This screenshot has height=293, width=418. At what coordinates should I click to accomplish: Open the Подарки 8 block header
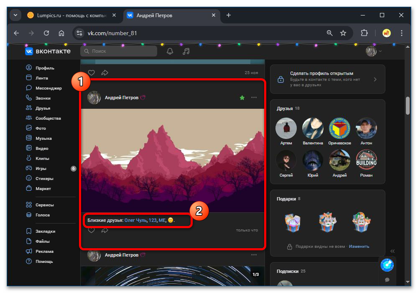click(x=288, y=199)
